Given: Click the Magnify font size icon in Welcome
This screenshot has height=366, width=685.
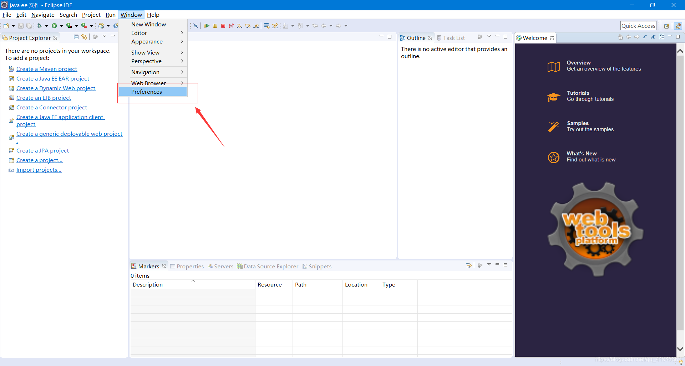Looking at the screenshot, I should pyautogui.click(x=653, y=37).
